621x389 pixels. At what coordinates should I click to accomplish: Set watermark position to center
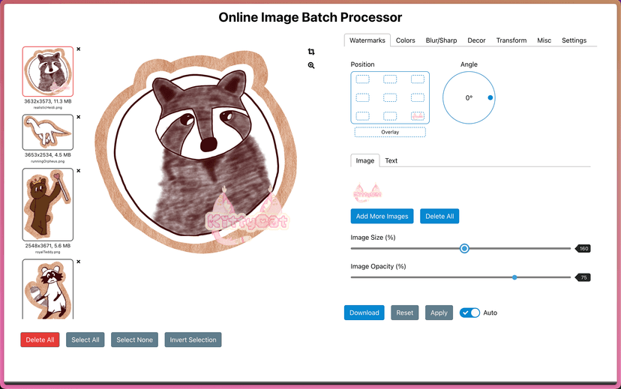coord(390,97)
